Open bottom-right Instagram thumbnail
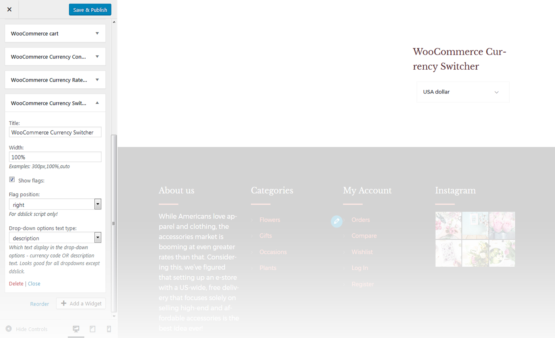The height and width of the screenshot is (338, 555). (502, 253)
